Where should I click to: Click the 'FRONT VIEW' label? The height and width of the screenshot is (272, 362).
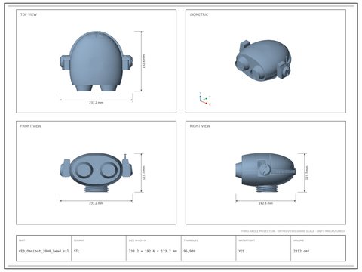[31, 126]
